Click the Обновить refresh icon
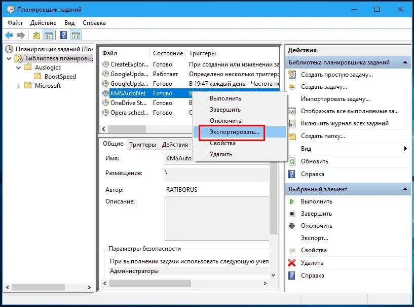Viewport: 414px width, 307px height. point(292,161)
